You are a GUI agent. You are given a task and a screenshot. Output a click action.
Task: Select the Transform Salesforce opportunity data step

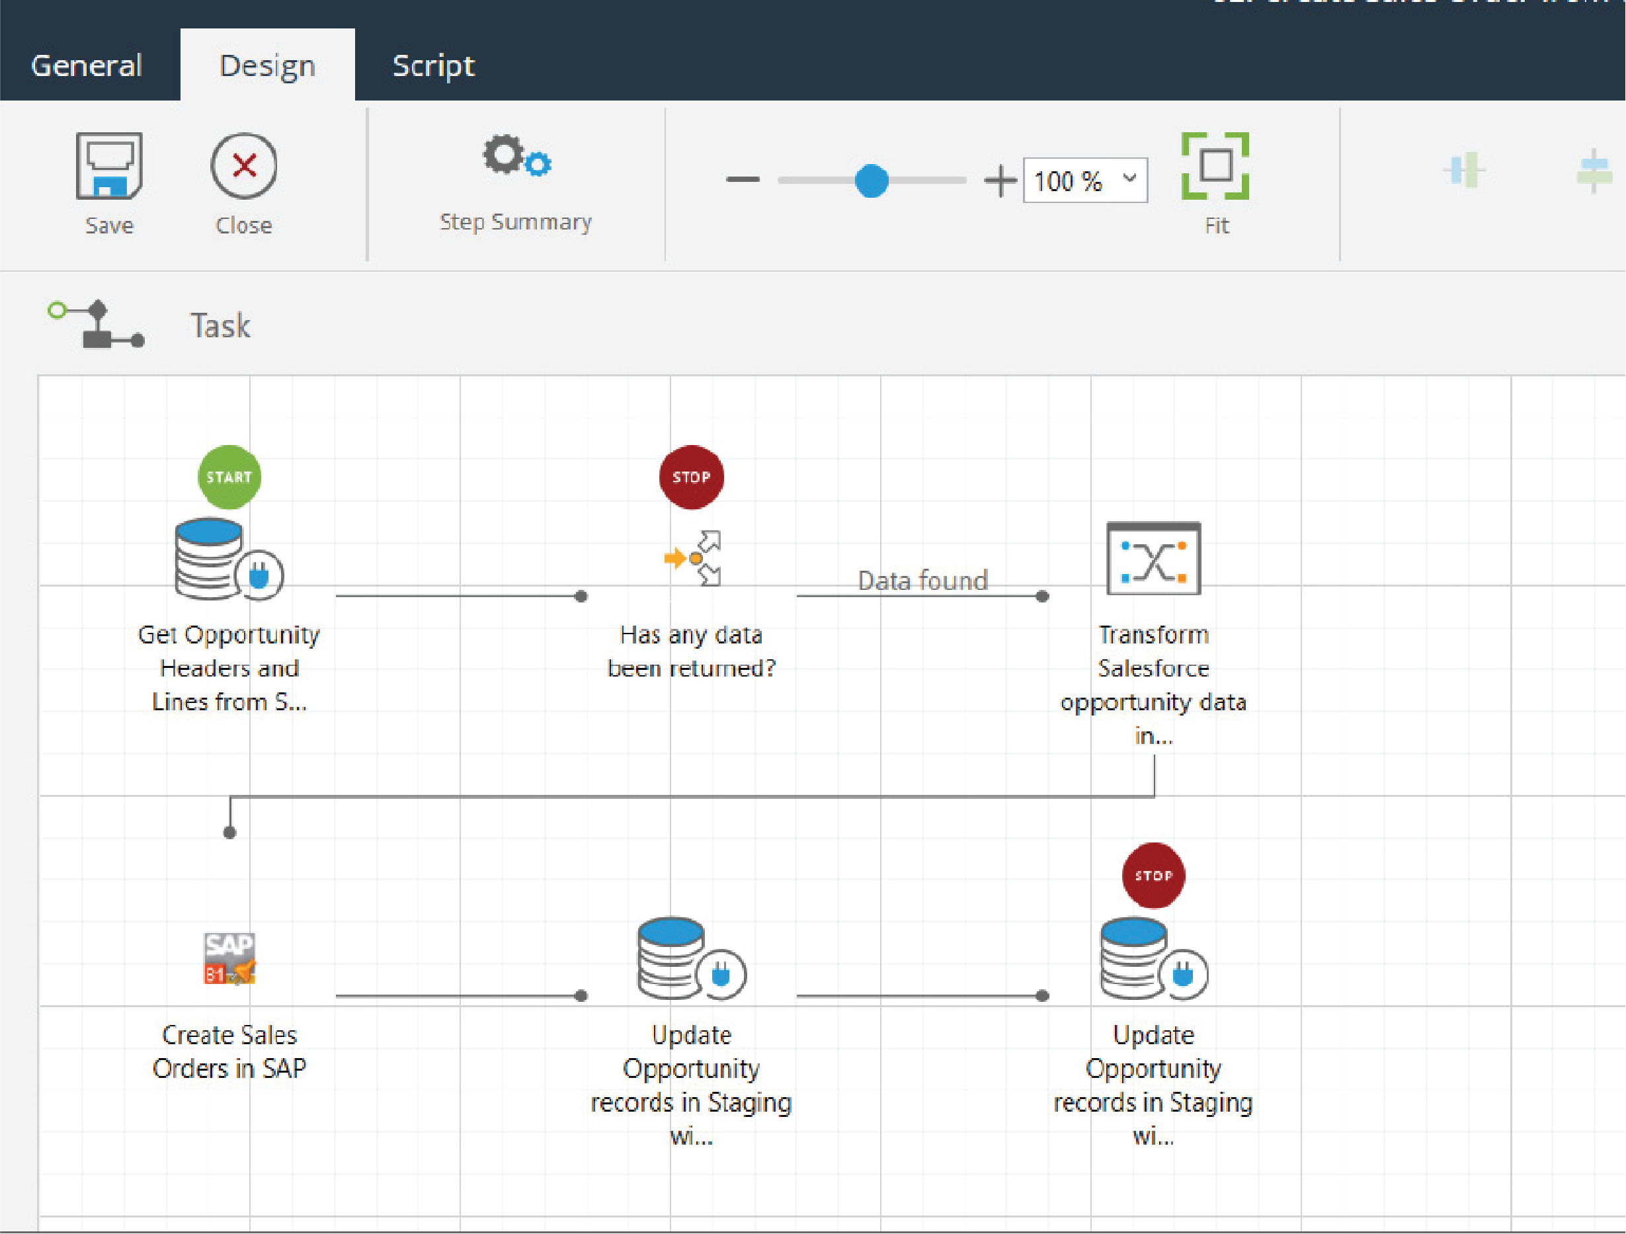(x=1153, y=559)
